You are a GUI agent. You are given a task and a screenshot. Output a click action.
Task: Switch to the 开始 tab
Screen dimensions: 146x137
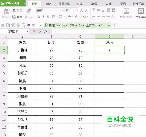[x=34, y=4]
